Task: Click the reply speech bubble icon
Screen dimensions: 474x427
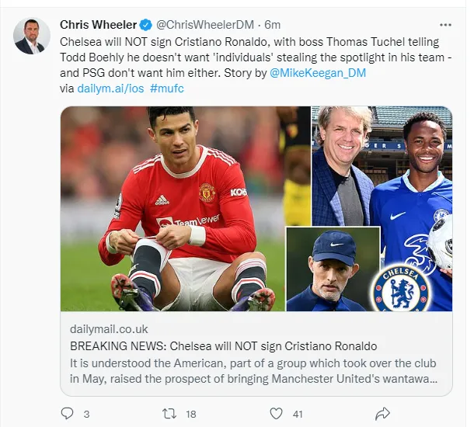Action: 68,413
